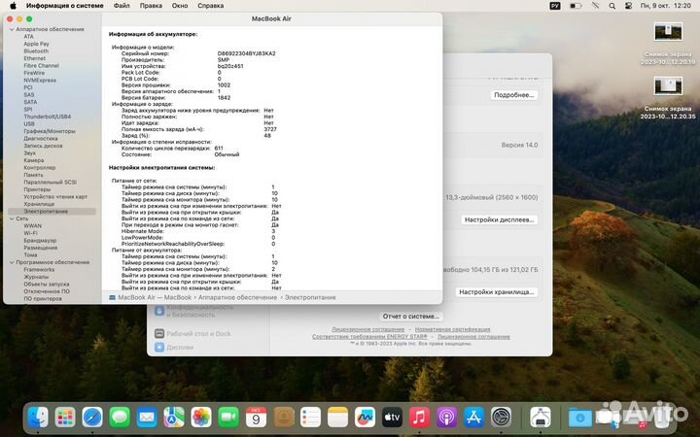Select Хранилище in sidebar
The image size is (700, 437).
point(39,204)
